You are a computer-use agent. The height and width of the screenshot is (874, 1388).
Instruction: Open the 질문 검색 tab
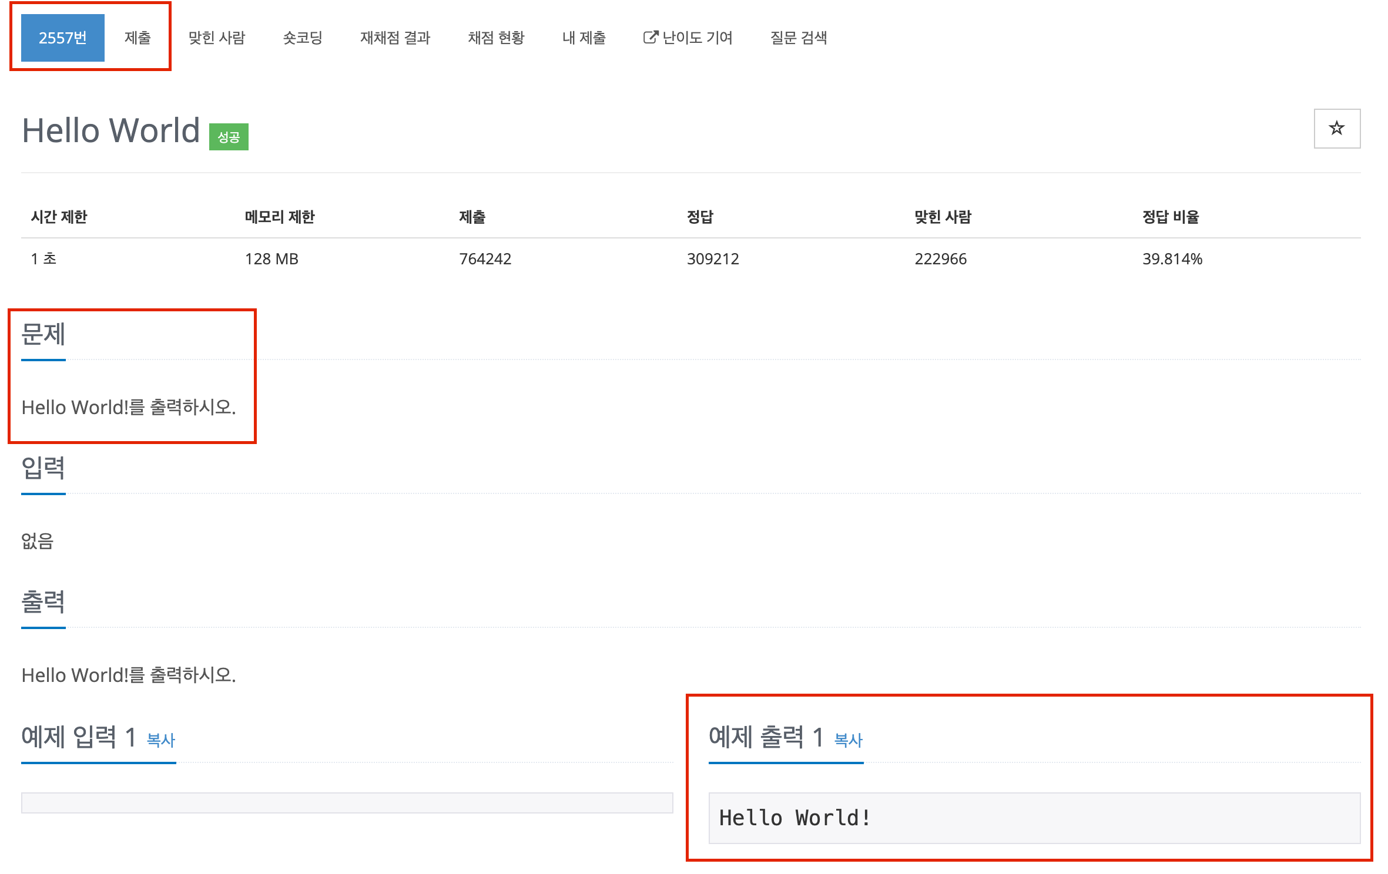(799, 38)
